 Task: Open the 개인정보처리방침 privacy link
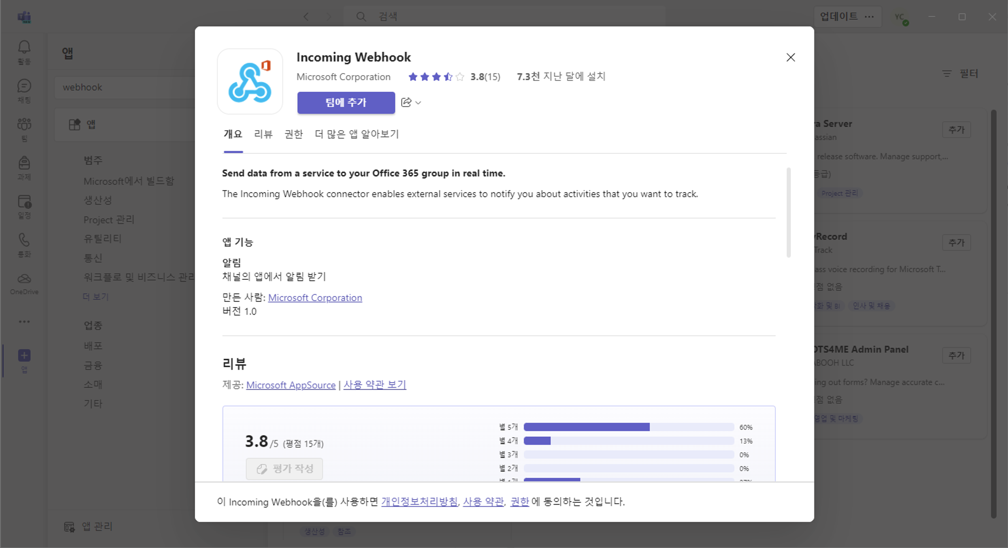(419, 502)
